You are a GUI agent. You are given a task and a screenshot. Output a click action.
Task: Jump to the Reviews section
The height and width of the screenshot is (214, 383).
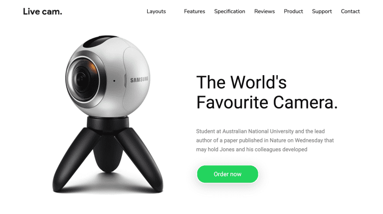point(264,11)
